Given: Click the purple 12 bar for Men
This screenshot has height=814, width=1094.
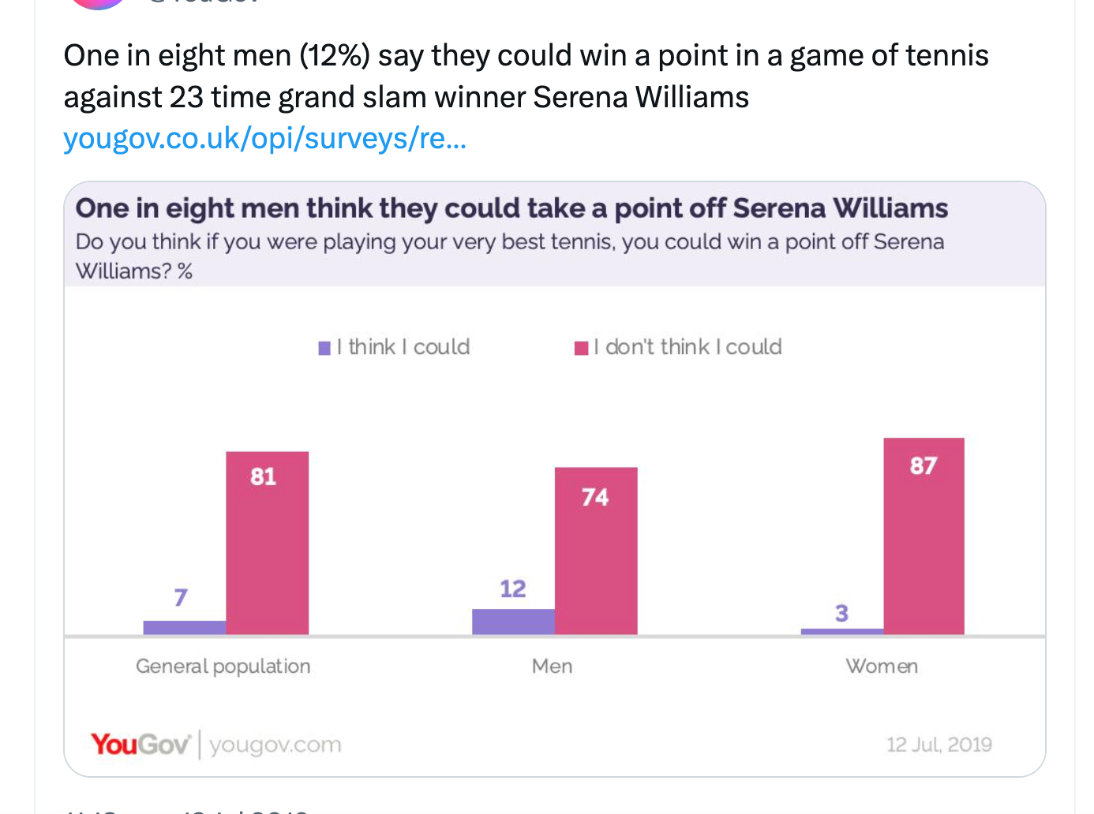Looking at the screenshot, I should (x=513, y=622).
